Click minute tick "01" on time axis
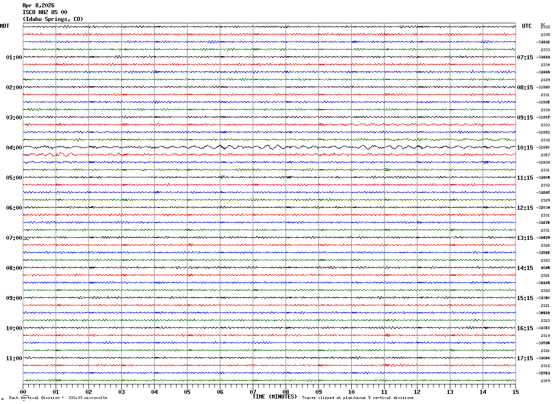This screenshot has width=552, height=404. [56, 392]
